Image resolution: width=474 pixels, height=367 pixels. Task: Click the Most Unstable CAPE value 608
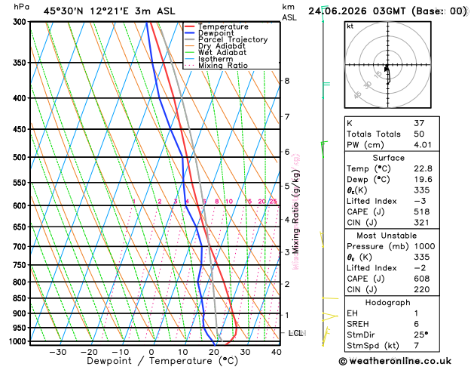click(x=422, y=279)
